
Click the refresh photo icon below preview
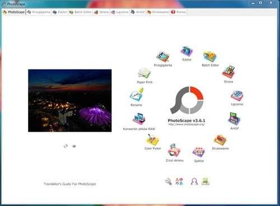click(66, 146)
